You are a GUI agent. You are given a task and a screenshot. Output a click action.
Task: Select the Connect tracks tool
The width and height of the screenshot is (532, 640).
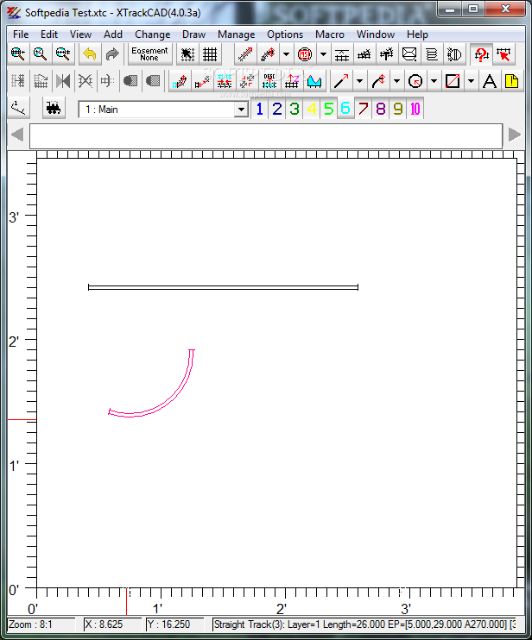click(225, 81)
